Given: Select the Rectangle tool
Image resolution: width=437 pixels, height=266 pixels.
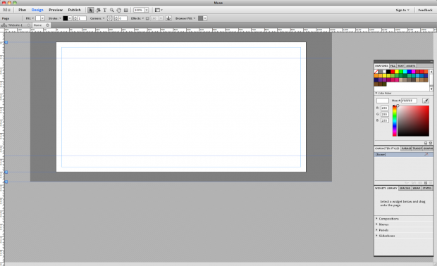Looking at the screenshot, I should (126, 10).
